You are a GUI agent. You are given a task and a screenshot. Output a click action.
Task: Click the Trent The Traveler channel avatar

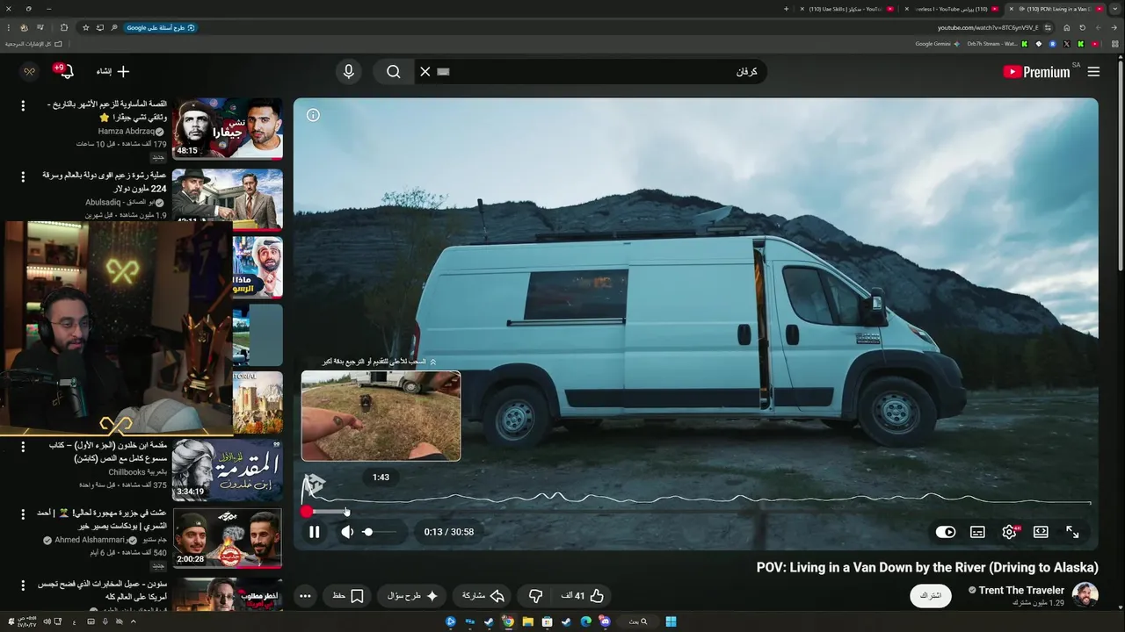click(x=1085, y=595)
